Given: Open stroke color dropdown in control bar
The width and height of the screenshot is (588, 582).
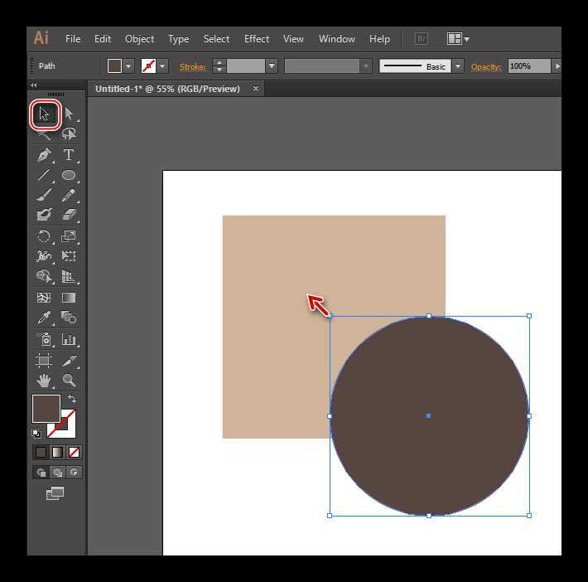Looking at the screenshot, I should 162,66.
